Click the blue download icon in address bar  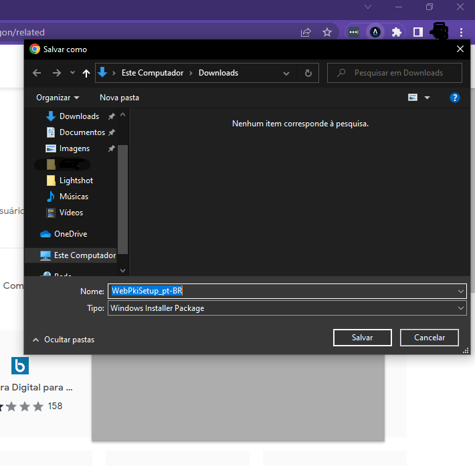point(102,73)
